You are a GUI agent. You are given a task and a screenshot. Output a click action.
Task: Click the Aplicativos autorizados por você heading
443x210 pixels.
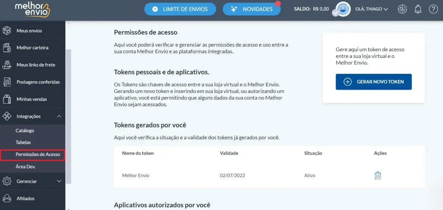point(162,205)
